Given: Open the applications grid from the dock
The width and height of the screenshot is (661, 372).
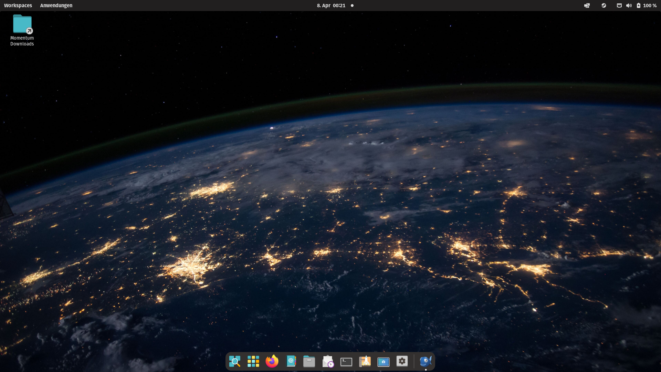Looking at the screenshot, I should pyautogui.click(x=253, y=361).
